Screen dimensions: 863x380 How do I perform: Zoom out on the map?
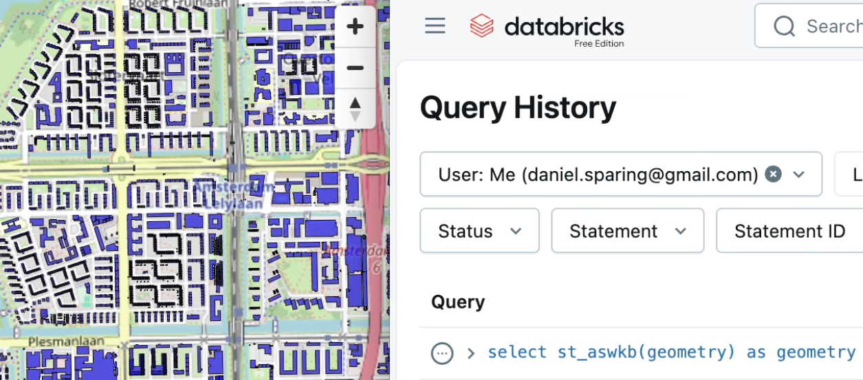355,68
